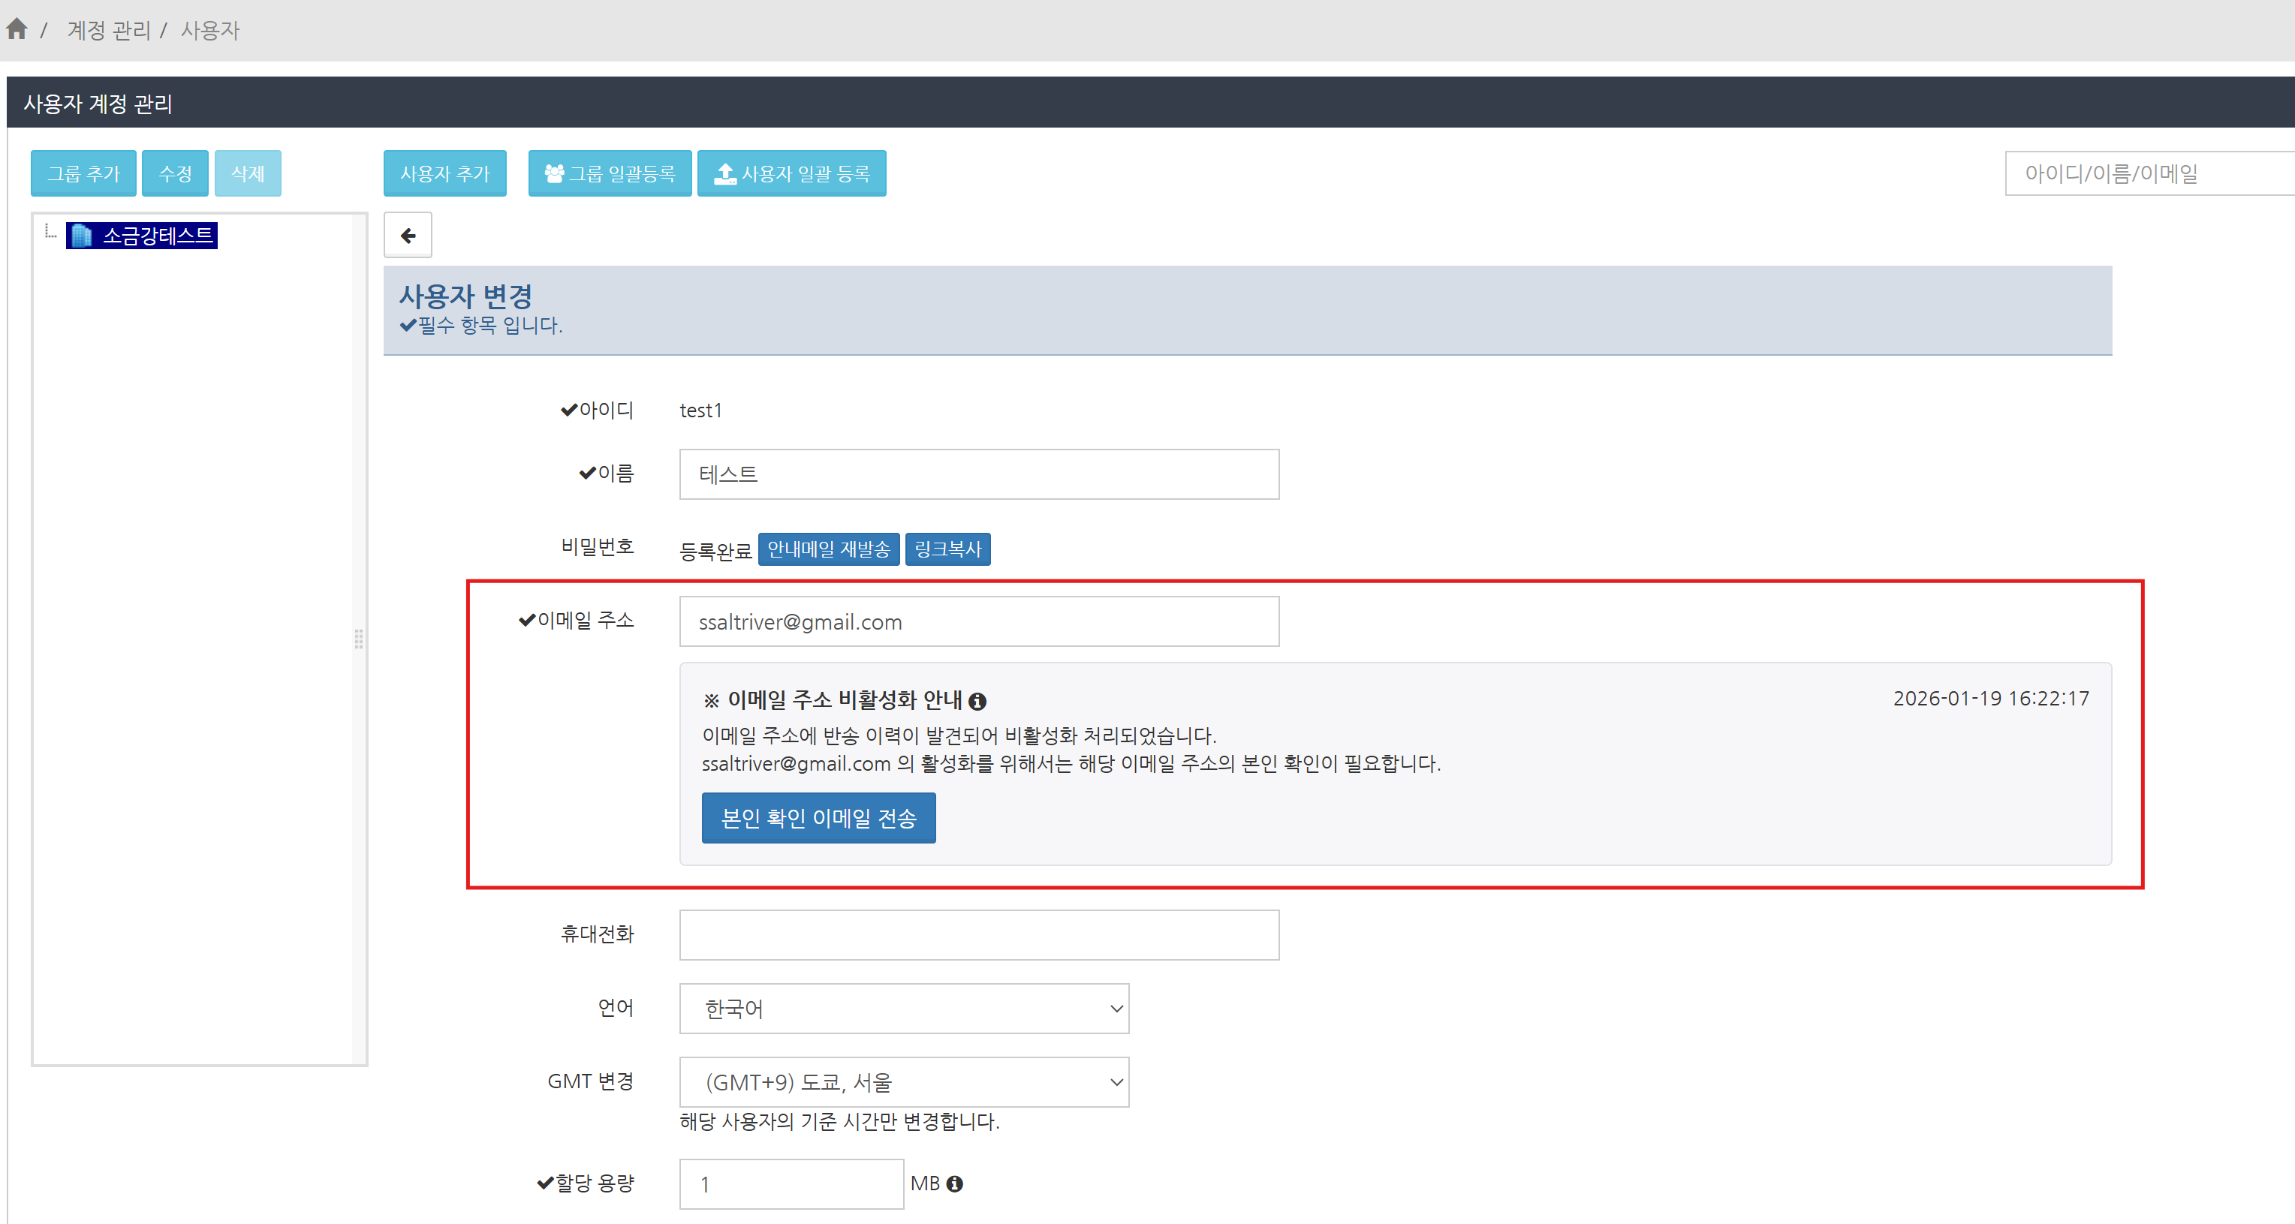Open the 언어 dropdown showing 한국어
This screenshot has height=1224, width=2295.
point(903,1008)
